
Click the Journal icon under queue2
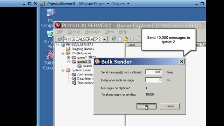[79, 66]
